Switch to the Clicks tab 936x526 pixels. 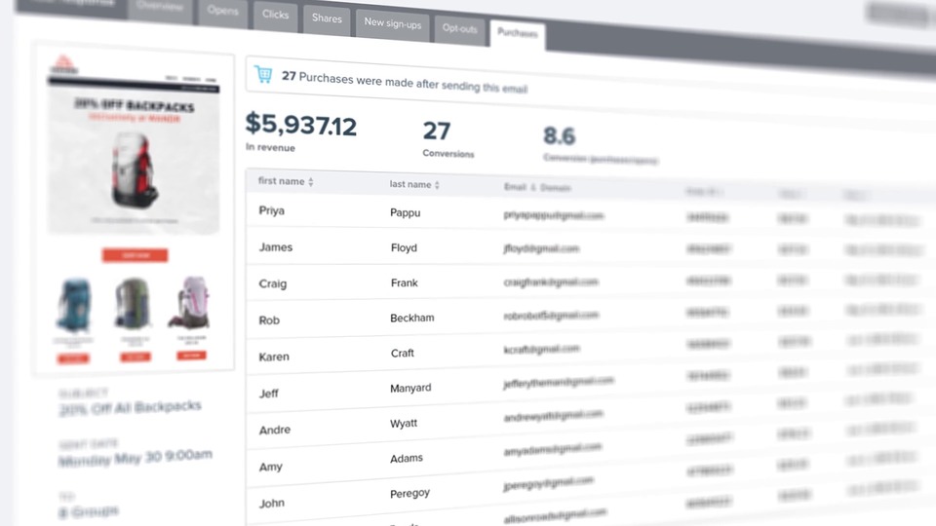[275, 15]
